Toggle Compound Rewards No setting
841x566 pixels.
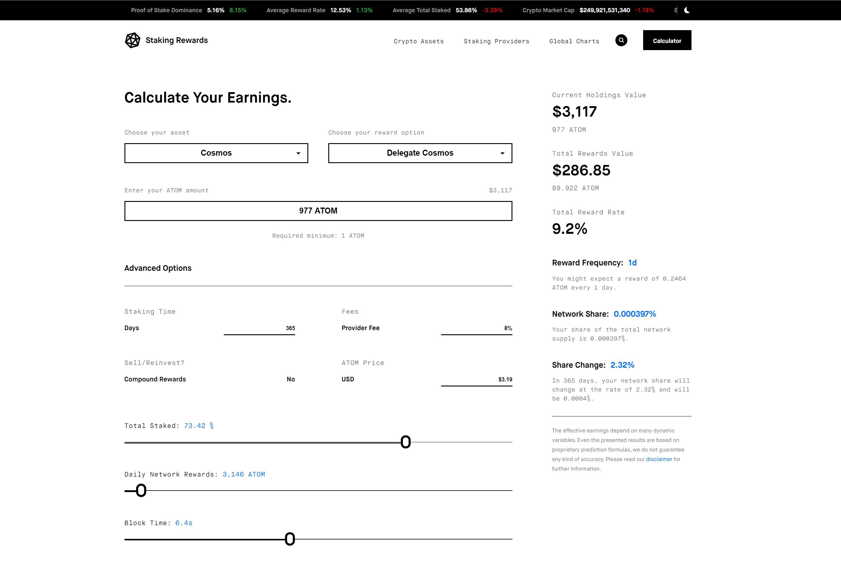290,379
